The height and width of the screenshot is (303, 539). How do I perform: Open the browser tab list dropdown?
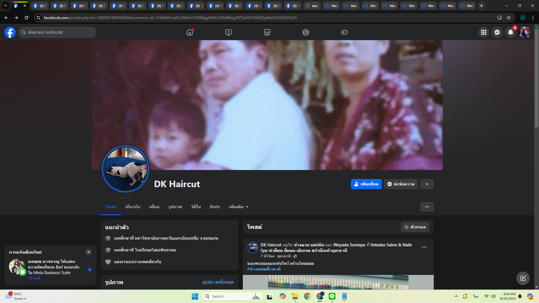point(5,6)
